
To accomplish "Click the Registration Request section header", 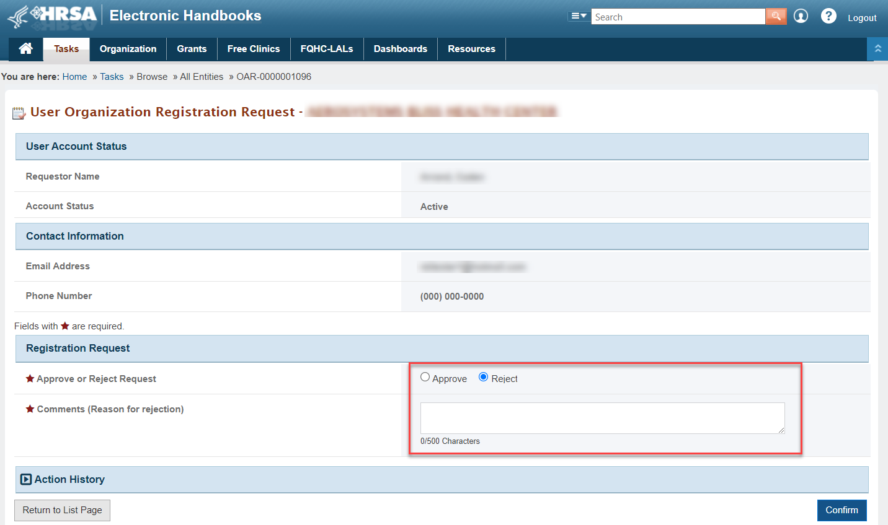I will (442, 349).
